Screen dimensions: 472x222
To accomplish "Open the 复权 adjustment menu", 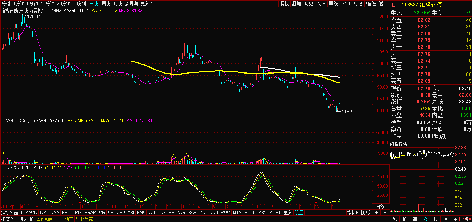I will (284, 4).
